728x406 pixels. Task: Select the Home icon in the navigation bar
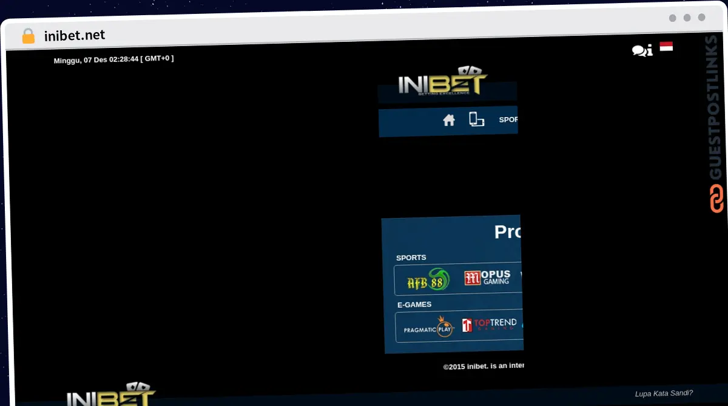coord(448,120)
